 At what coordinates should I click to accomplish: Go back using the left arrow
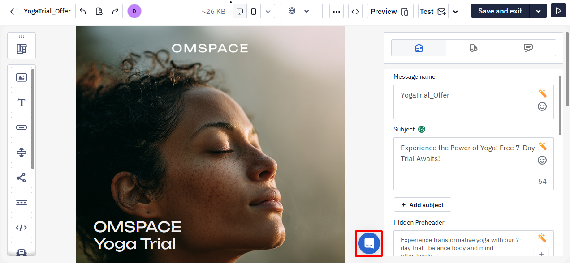click(x=12, y=11)
